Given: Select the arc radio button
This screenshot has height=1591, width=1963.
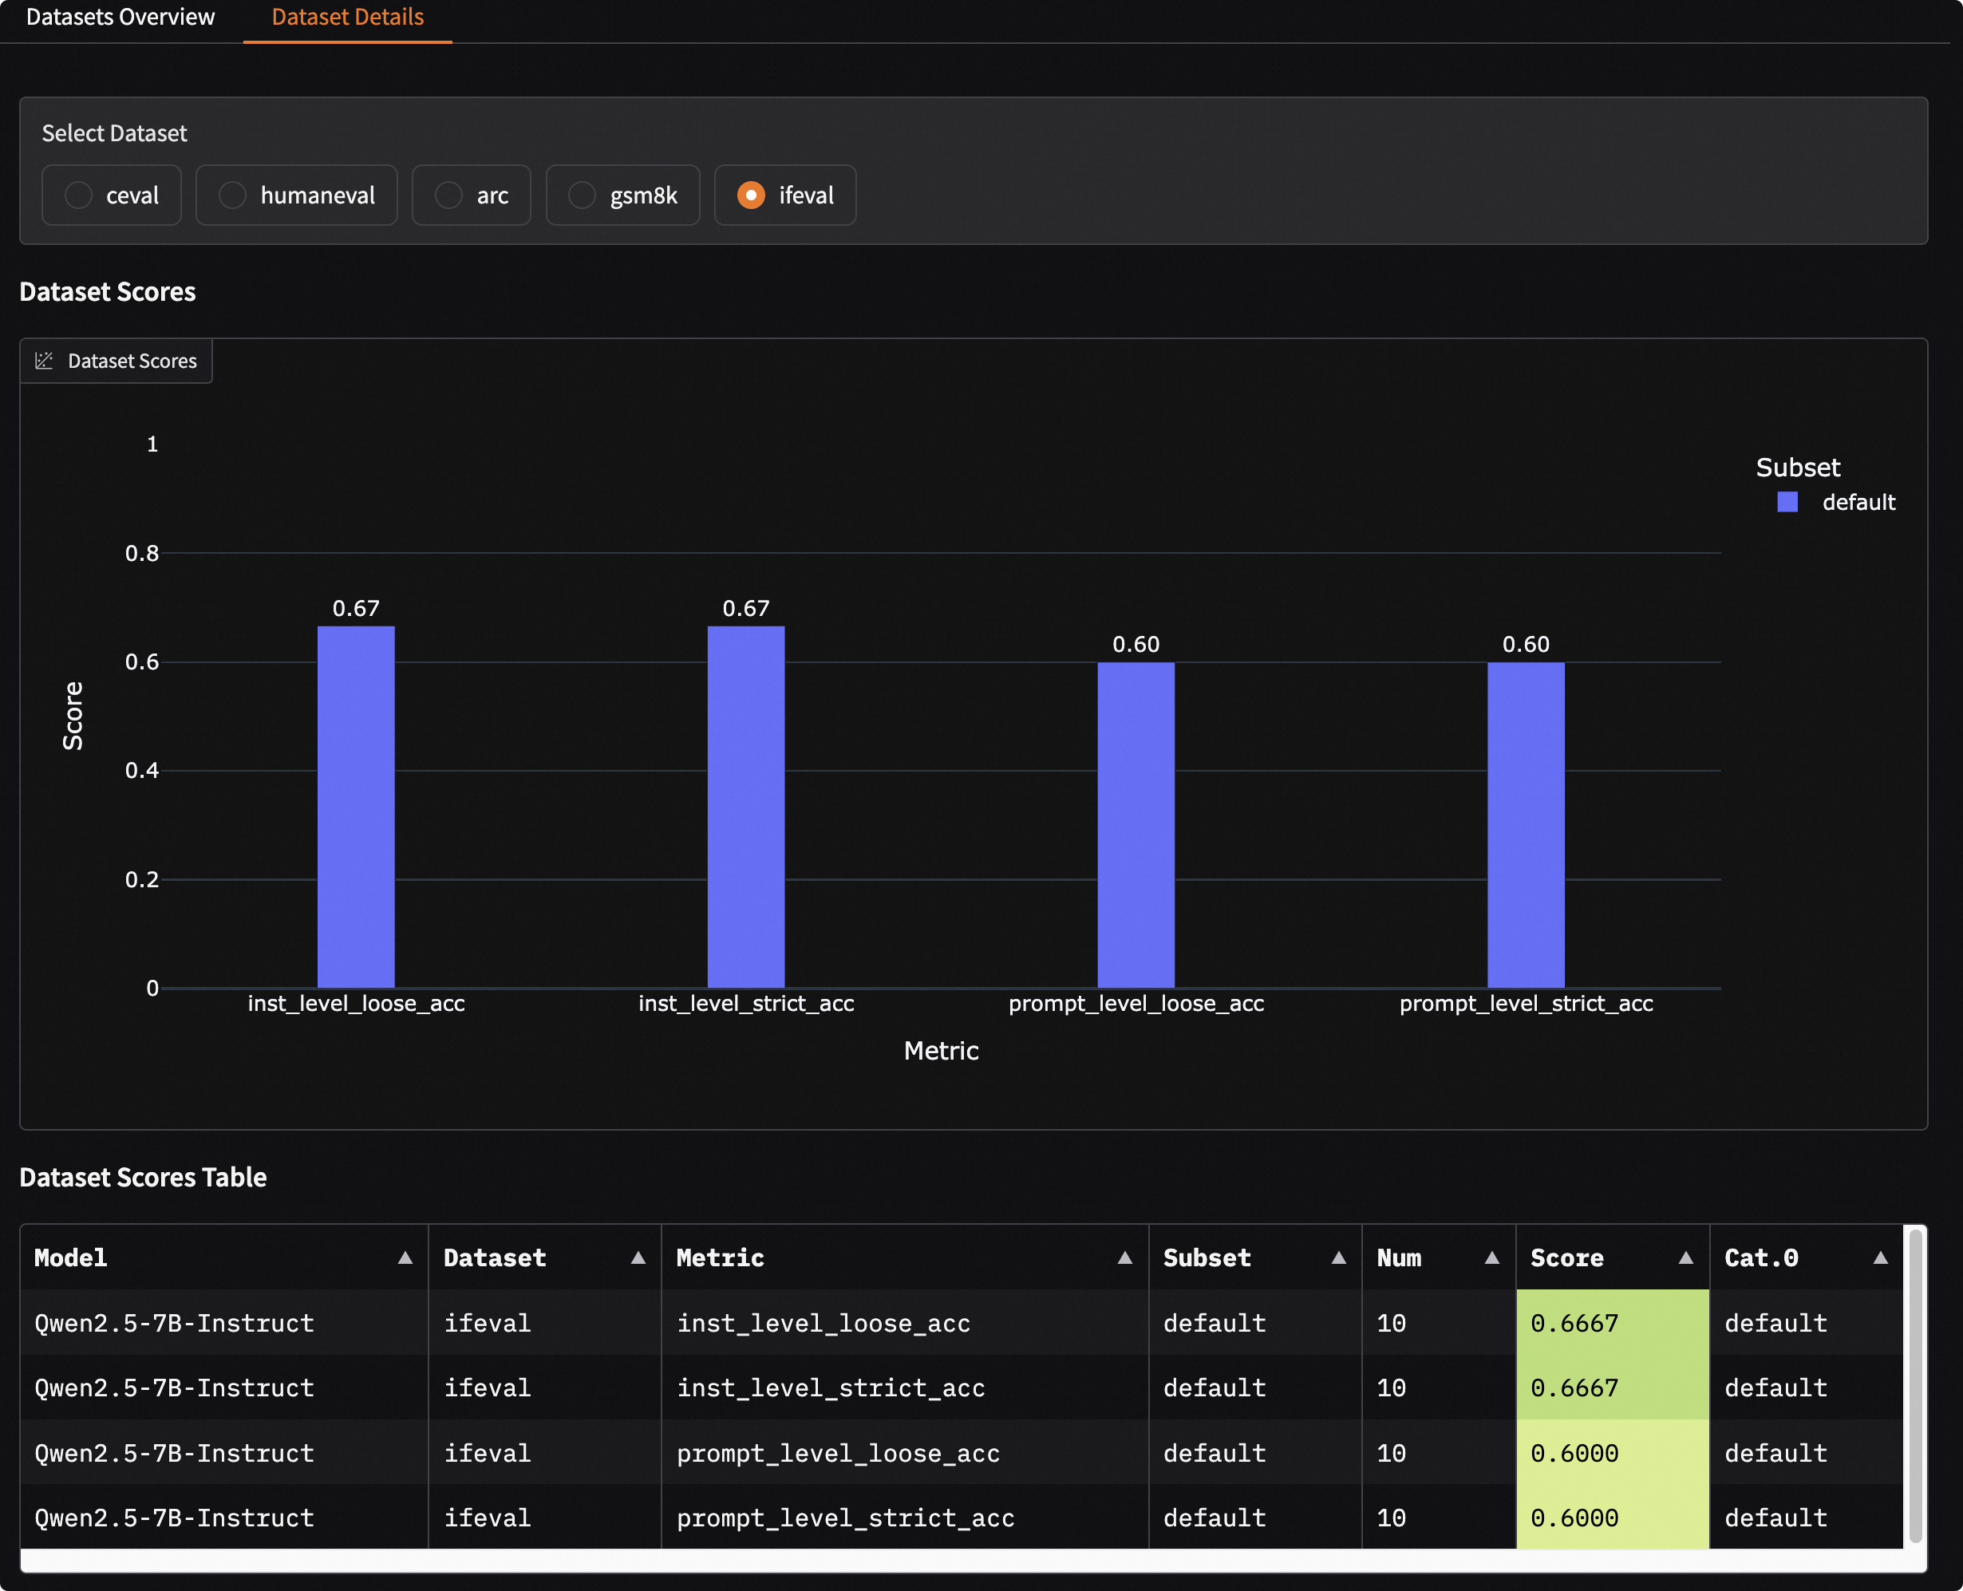Looking at the screenshot, I should (448, 195).
